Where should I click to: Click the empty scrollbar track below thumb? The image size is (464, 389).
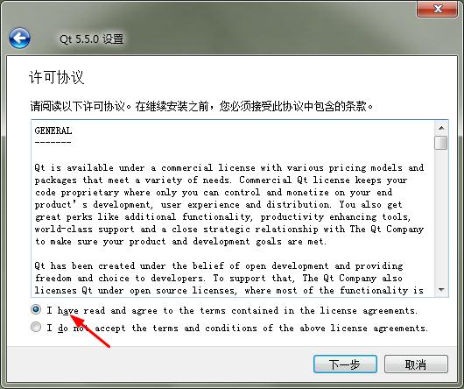tap(441, 216)
